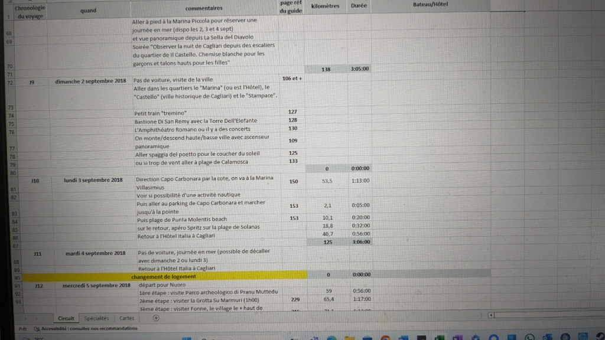Add a new sheet with plus button

click(156, 318)
